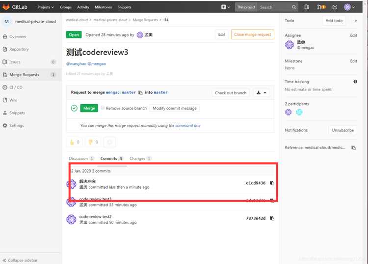Collapse the sidebar

point(20,260)
